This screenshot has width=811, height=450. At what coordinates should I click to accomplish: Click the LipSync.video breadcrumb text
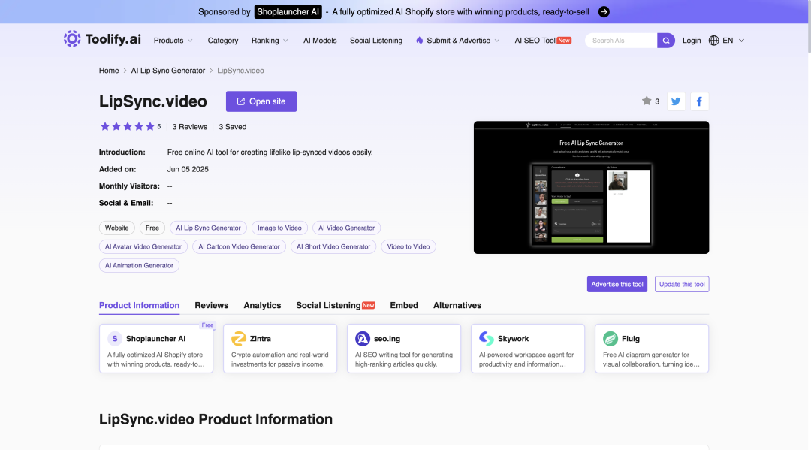[240, 71]
